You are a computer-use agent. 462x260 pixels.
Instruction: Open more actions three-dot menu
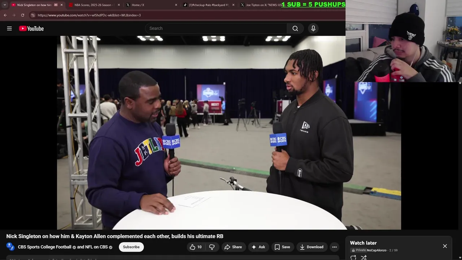coord(335,247)
